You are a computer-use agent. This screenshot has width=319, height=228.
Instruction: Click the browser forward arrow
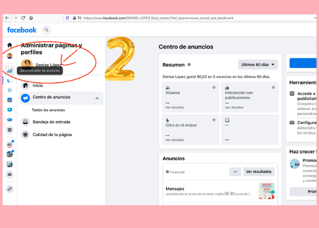15,18
